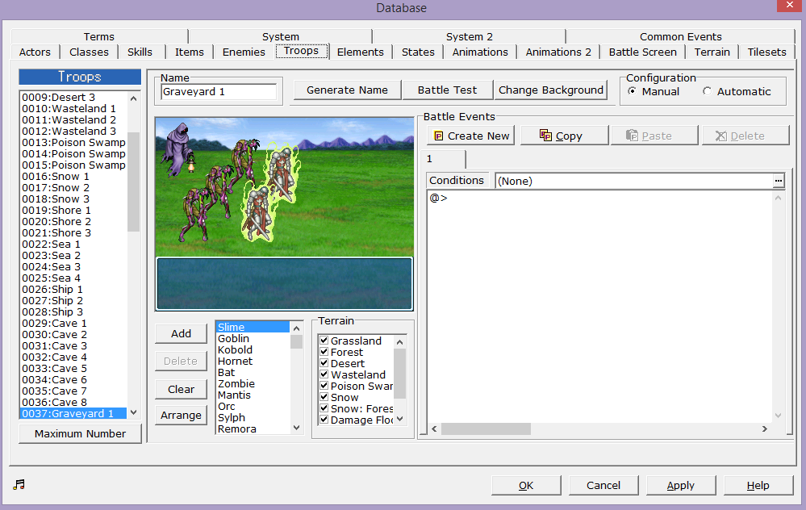Switch to the Classes tab
The width and height of the screenshot is (806, 510).
[x=89, y=52]
